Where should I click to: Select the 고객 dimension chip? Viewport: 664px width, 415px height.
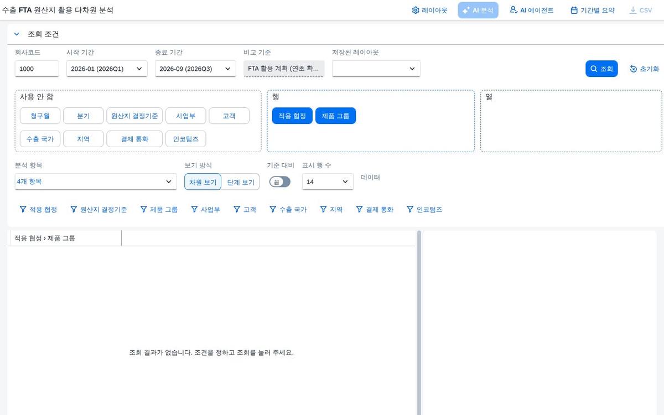[x=229, y=116]
